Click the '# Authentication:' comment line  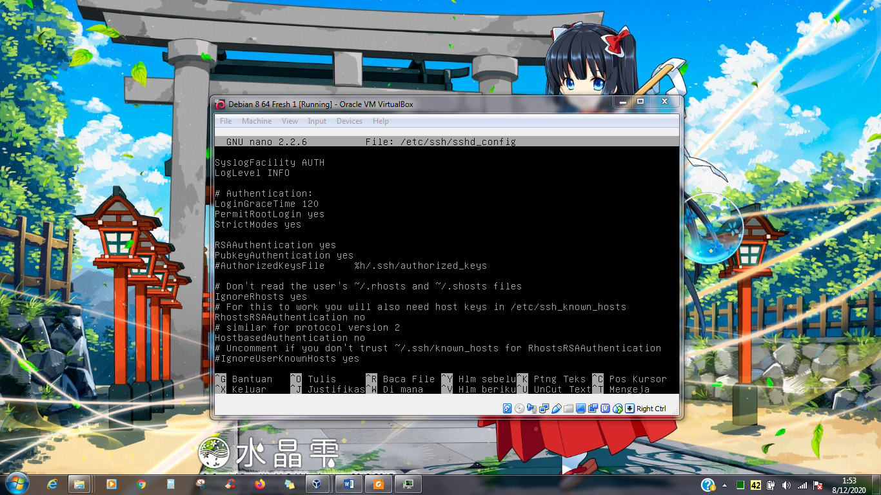(x=264, y=193)
